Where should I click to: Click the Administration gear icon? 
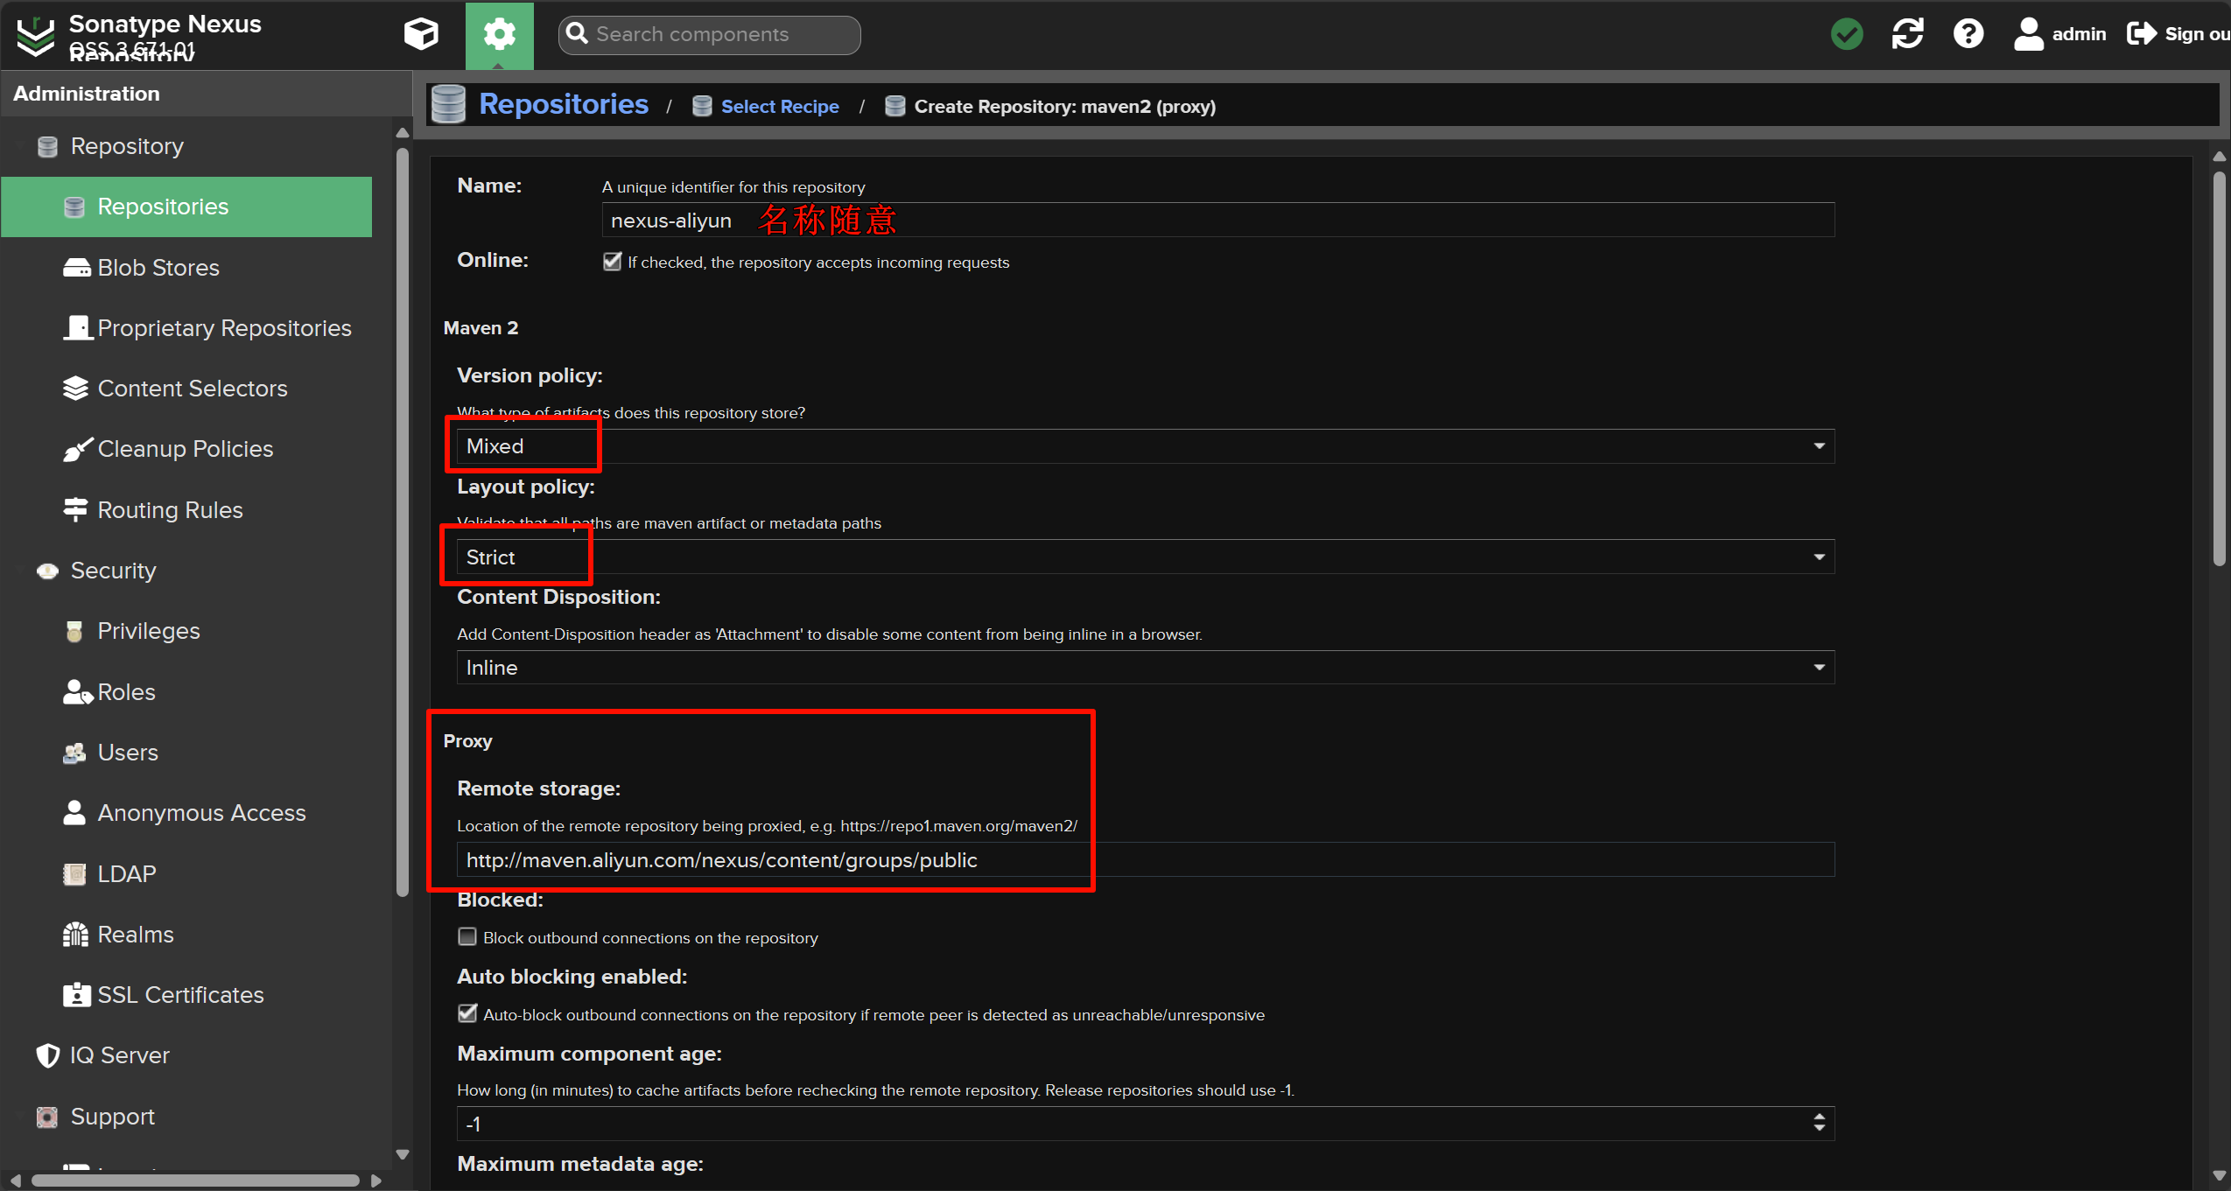(x=499, y=34)
